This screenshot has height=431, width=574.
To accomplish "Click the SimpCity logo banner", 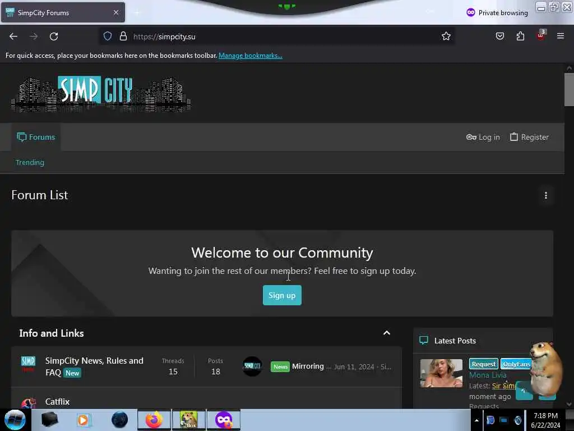I will (101, 94).
